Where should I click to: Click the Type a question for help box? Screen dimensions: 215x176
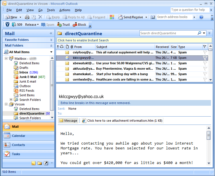coord(190,10)
